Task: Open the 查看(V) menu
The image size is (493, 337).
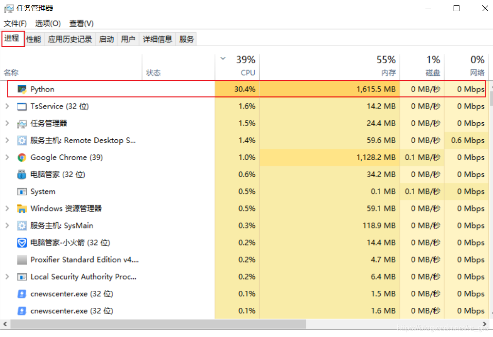Action: 81,24
